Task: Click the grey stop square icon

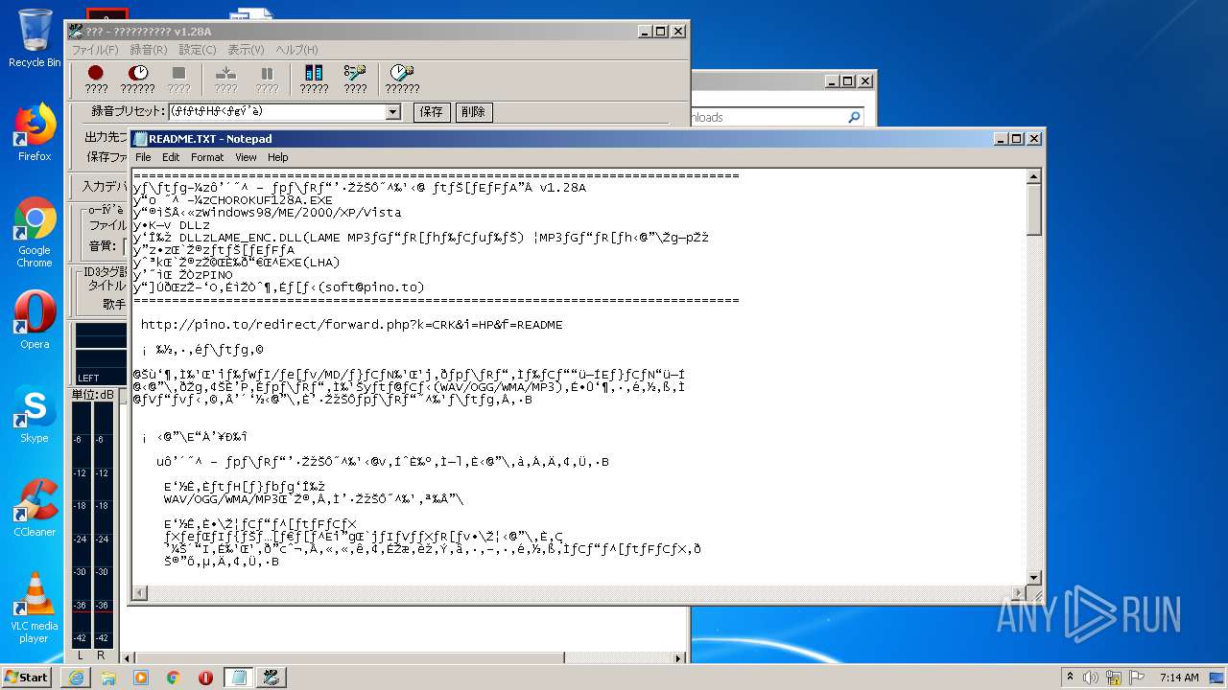Action: point(178,74)
